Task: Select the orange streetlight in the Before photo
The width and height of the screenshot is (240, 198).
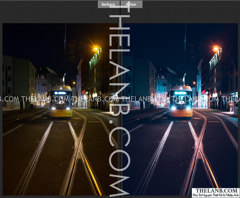Action: (96, 49)
